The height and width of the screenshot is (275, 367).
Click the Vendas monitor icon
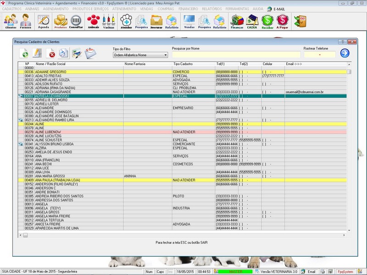tap(189, 21)
